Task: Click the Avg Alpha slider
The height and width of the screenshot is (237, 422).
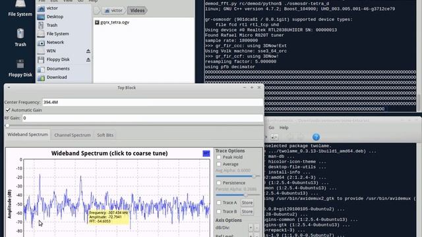Action: point(238,176)
